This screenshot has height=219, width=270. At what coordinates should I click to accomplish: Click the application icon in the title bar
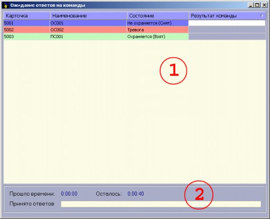click(x=5, y=5)
